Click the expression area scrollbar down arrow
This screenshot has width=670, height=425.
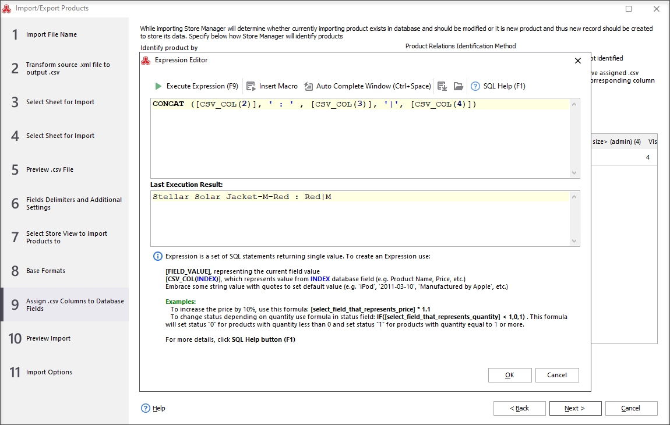pyautogui.click(x=574, y=172)
